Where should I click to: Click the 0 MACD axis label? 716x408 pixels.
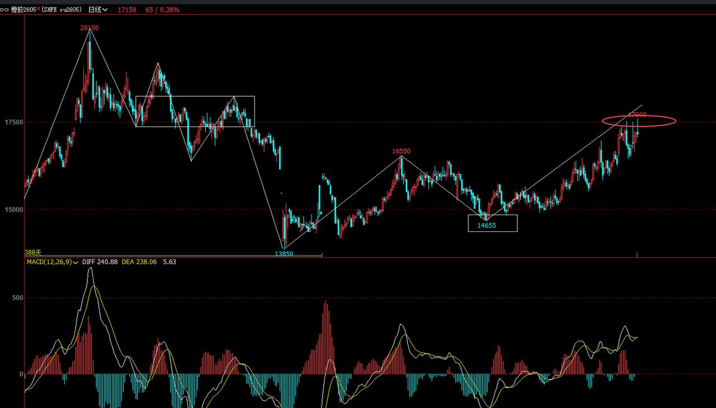(x=21, y=374)
